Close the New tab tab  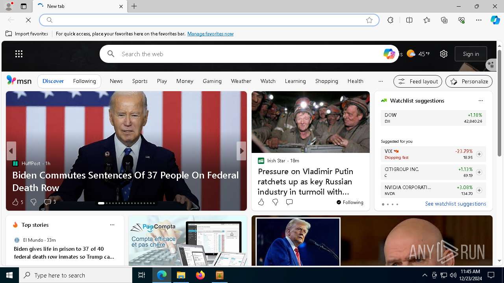[121, 6]
